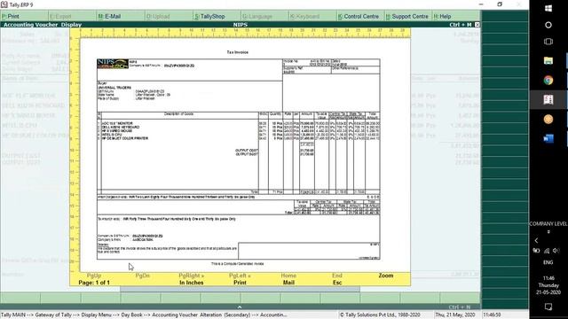
Task: Open File Explorer on taskbar
Action: point(548,61)
